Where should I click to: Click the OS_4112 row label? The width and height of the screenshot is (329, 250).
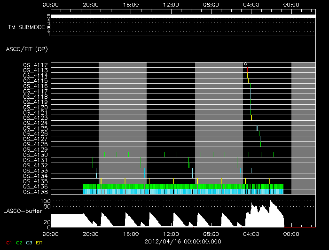[x=35, y=65]
